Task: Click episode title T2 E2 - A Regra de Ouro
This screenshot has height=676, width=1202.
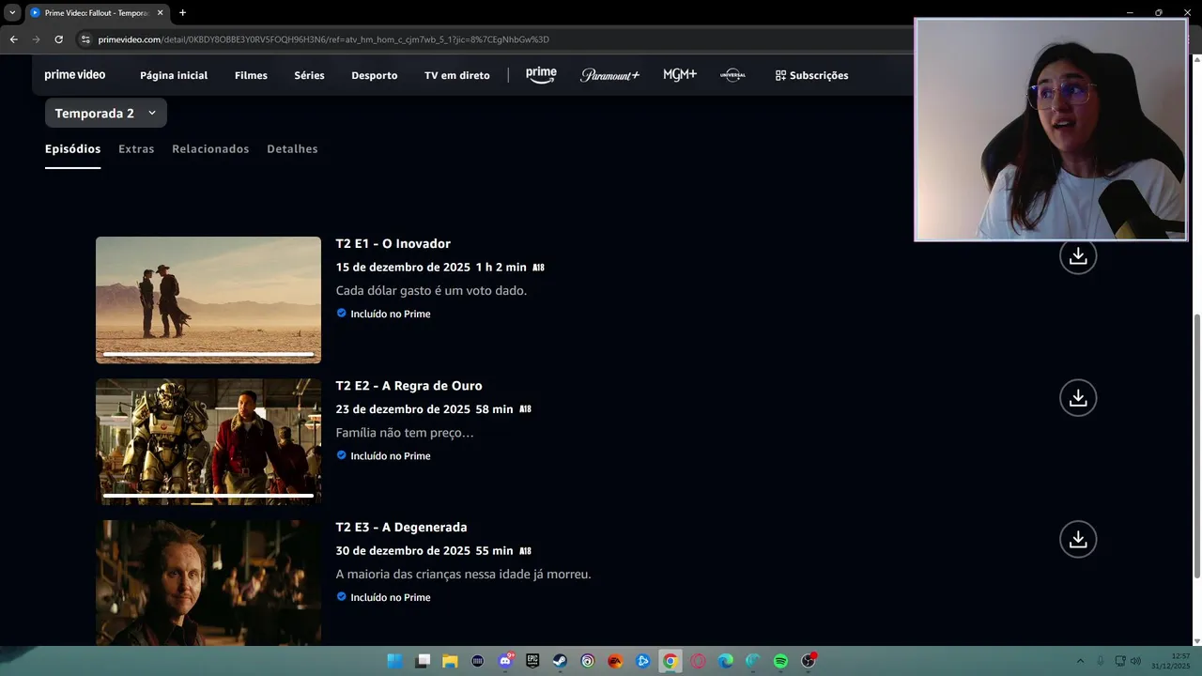Action: click(409, 385)
